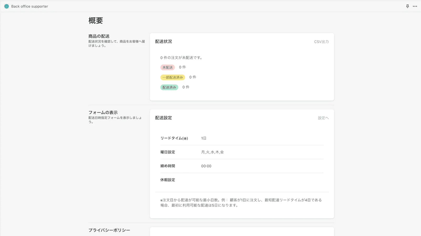The width and height of the screenshot is (421, 236).
Task: Open 設定へ to edit delivery settings
Action: click(323, 118)
